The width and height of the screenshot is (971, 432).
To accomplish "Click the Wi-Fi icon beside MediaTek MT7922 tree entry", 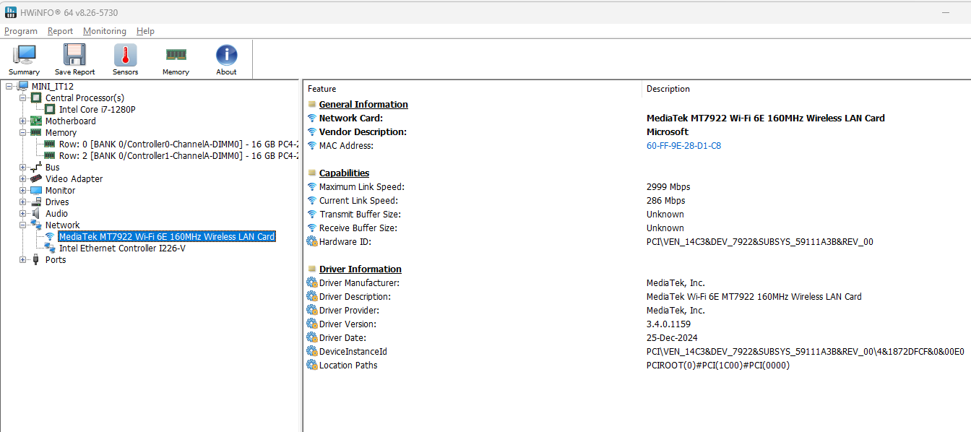I will point(50,237).
